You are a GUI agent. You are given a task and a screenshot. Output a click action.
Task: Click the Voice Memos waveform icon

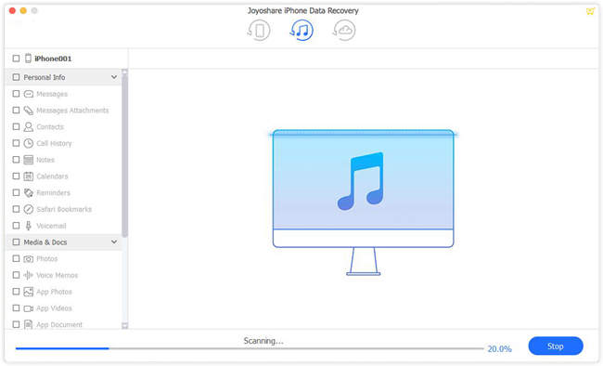tap(29, 275)
